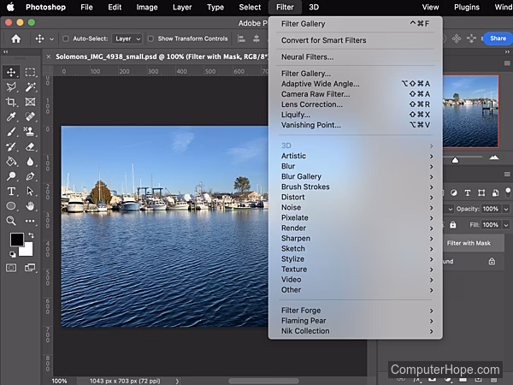The image size is (513, 385).
Task: Open the Auto-Select Layer dropdown
Action: coord(127,38)
